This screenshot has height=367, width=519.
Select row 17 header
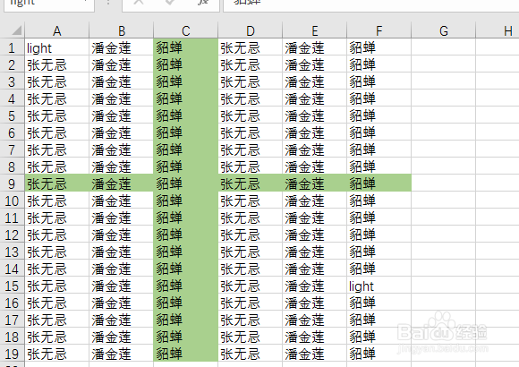[13, 320]
